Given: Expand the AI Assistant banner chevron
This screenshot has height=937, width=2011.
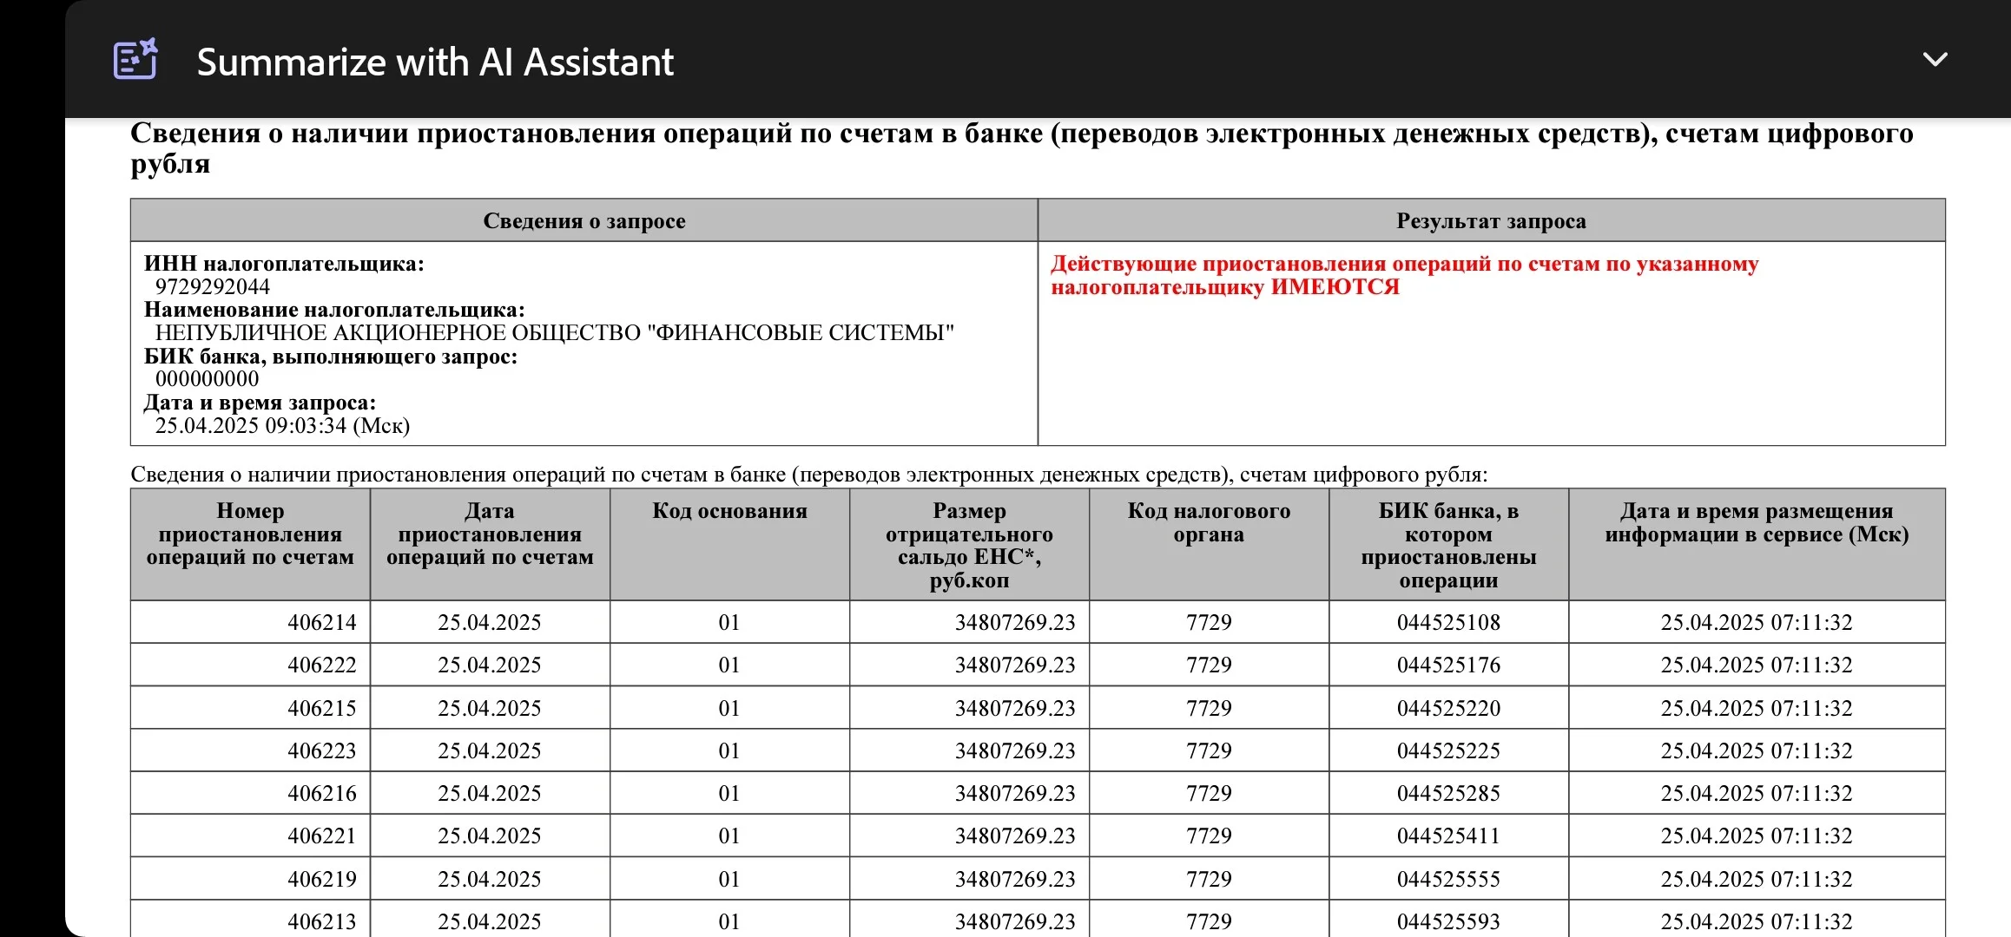Looking at the screenshot, I should pos(1935,59).
